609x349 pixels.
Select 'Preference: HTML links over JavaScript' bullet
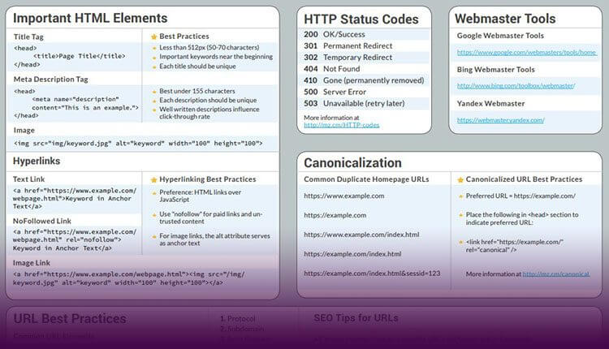tap(200, 196)
